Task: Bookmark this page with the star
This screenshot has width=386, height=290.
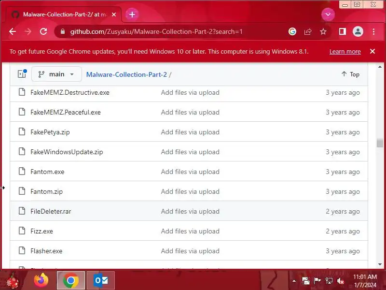Action: click(323, 31)
